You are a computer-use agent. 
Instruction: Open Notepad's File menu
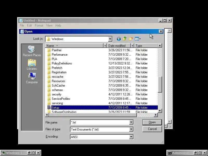[22, 25]
